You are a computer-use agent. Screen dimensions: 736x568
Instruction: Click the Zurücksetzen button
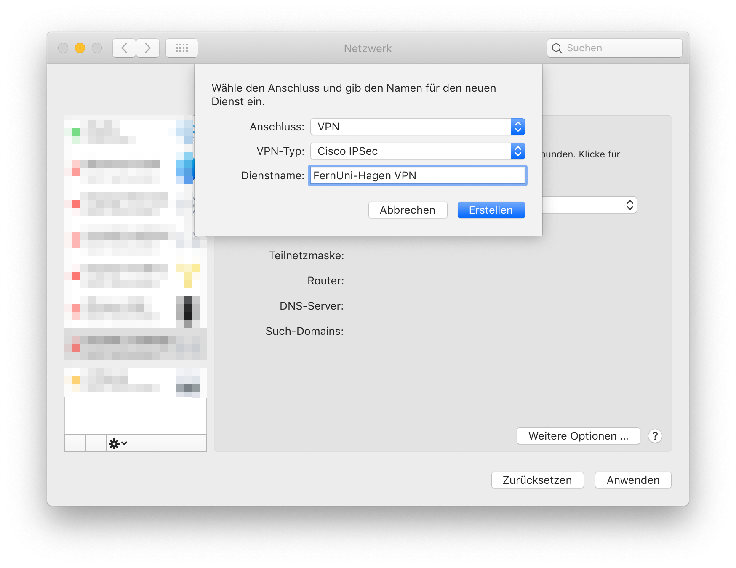coord(537,480)
